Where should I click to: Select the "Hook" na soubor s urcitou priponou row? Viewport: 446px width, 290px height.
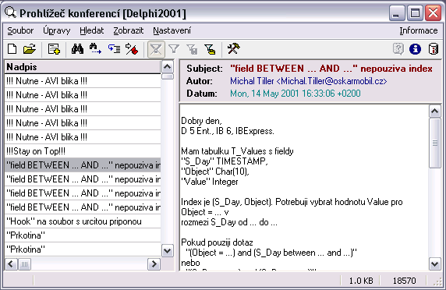click(83, 221)
